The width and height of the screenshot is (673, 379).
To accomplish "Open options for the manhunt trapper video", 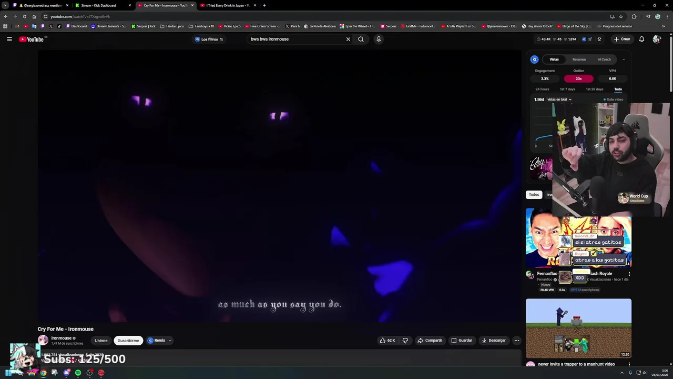I will click(x=629, y=364).
